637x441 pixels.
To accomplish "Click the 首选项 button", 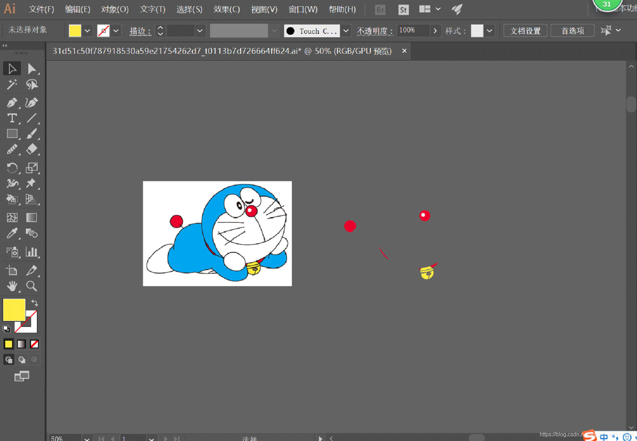I will [573, 31].
